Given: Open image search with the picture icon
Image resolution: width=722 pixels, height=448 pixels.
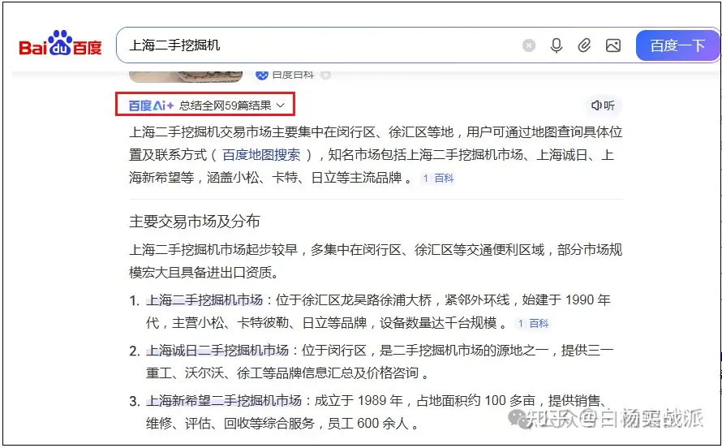Looking at the screenshot, I should click(x=612, y=45).
